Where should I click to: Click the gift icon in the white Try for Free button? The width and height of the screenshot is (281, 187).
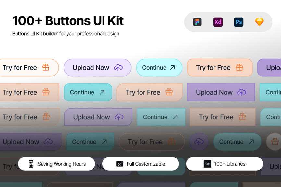[46, 68]
